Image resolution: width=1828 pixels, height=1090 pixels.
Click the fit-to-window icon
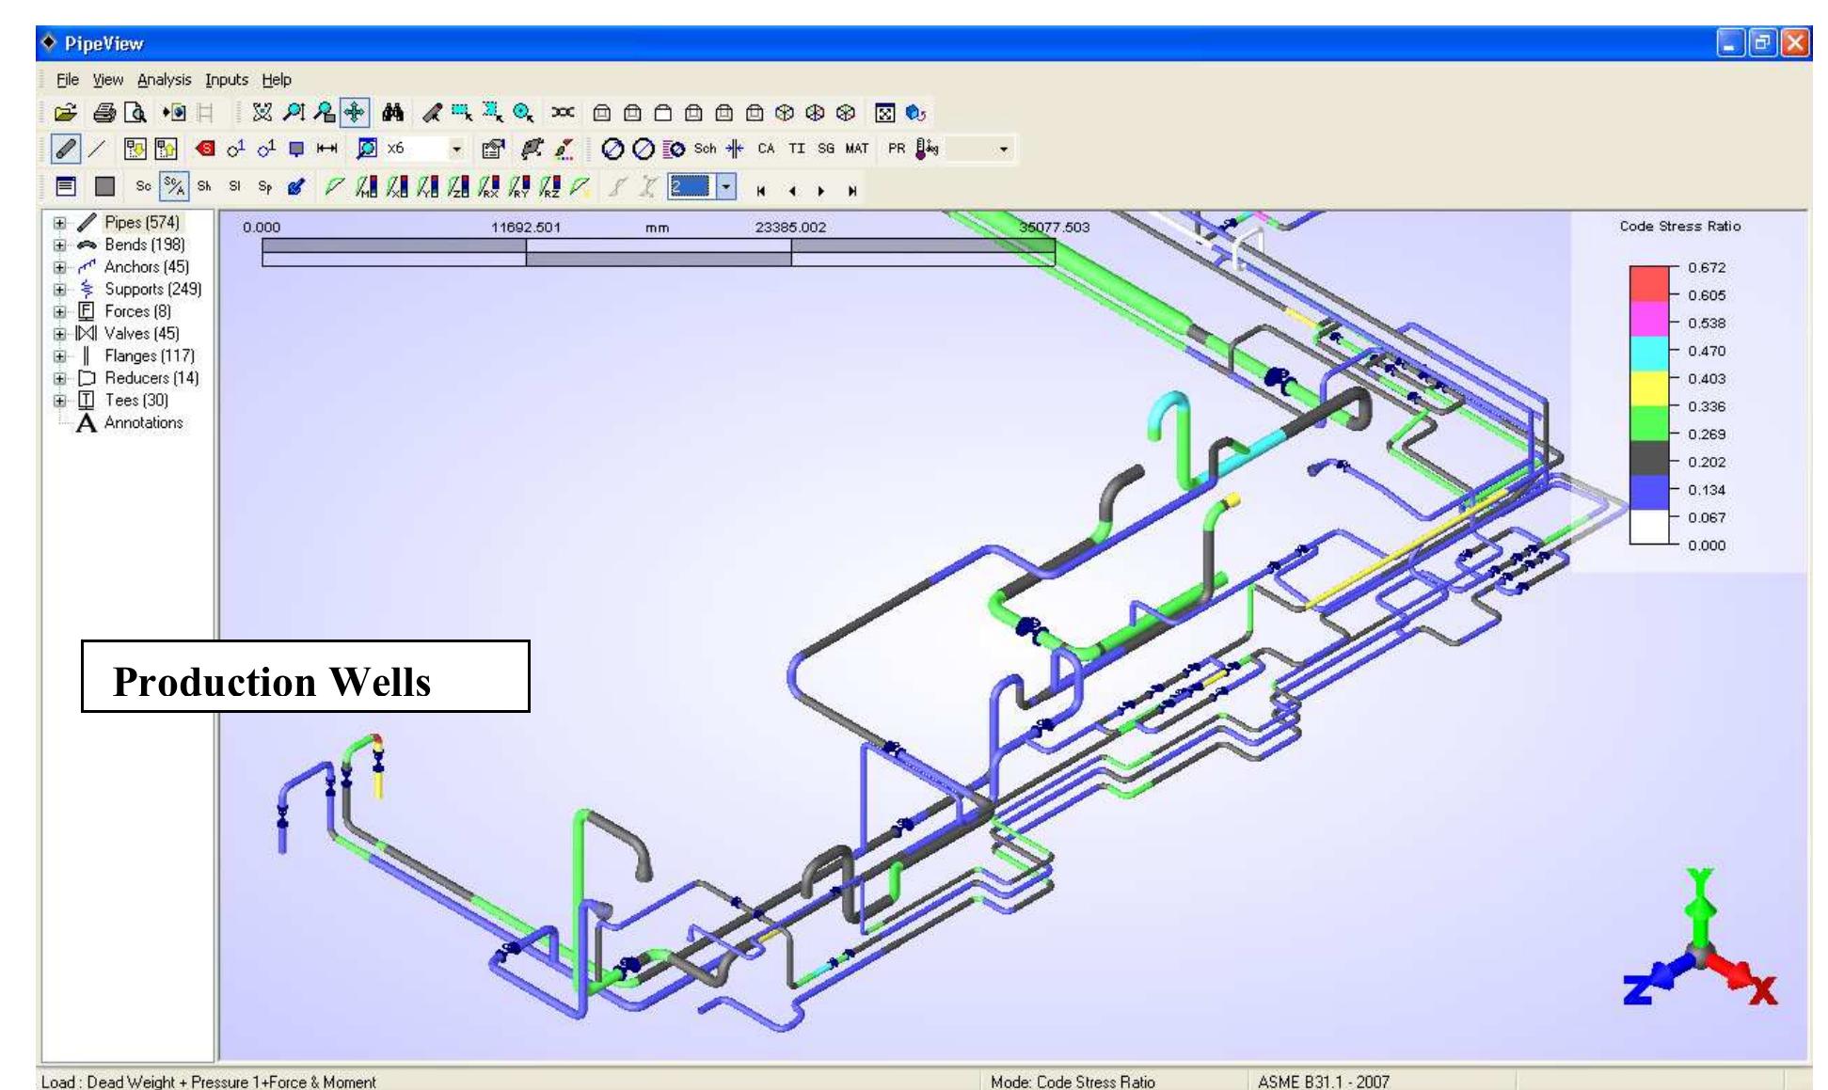point(885,114)
